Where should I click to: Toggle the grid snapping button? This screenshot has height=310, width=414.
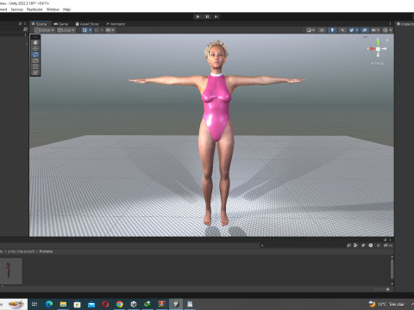point(97,30)
